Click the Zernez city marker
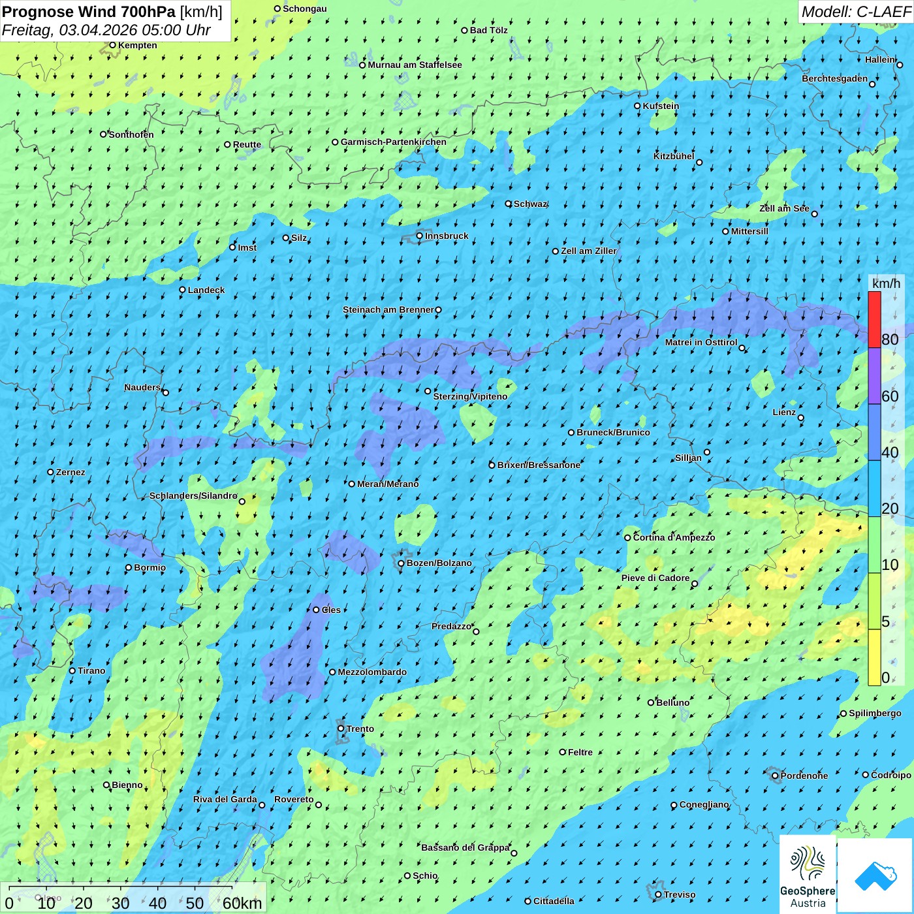The height and width of the screenshot is (914, 914). click(x=50, y=472)
